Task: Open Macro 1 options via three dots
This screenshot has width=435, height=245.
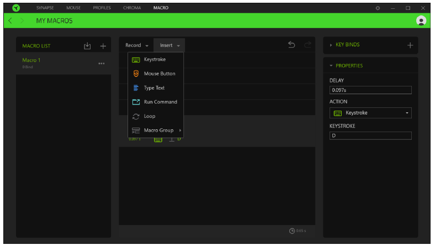Action: (x=102, y=63)
